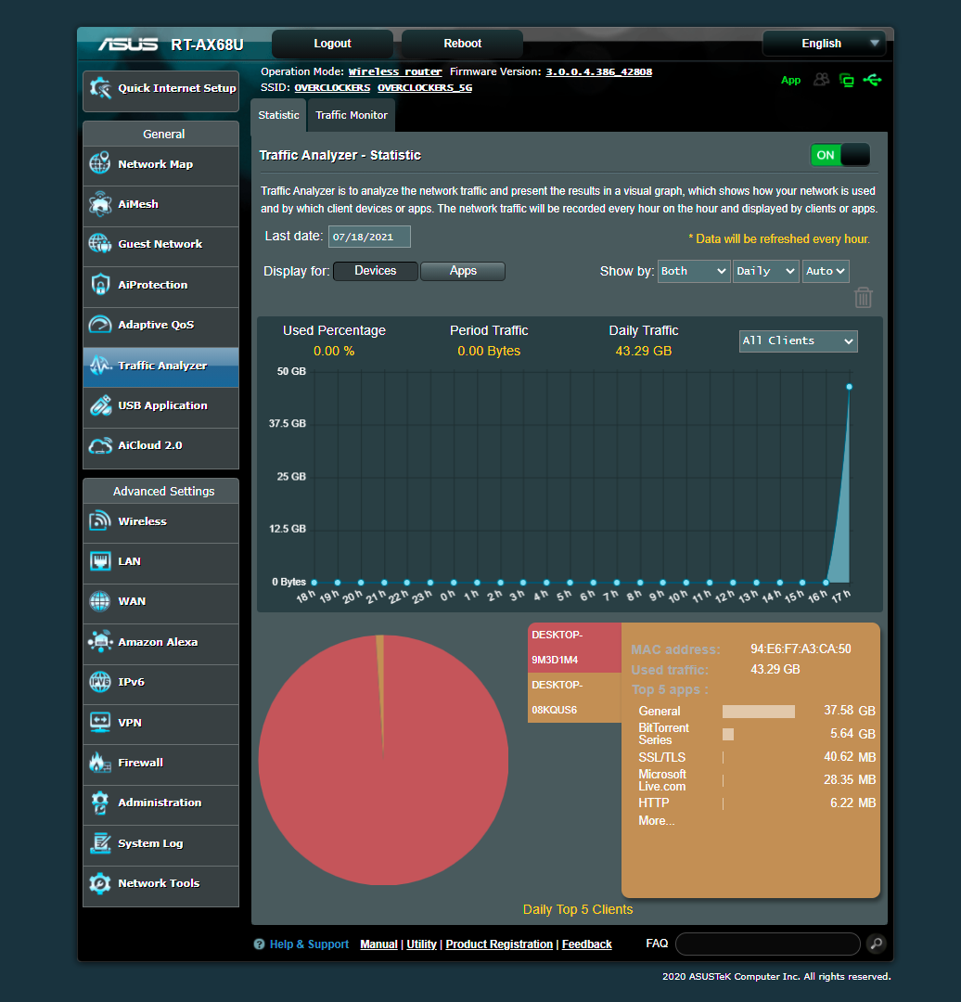Open AiProtection shield icon
This screenshot has height=1002, width=961.
pyautogui.click(x=99, y=285)
